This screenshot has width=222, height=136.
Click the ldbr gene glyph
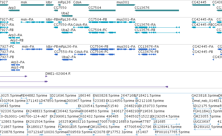[50, 5]
